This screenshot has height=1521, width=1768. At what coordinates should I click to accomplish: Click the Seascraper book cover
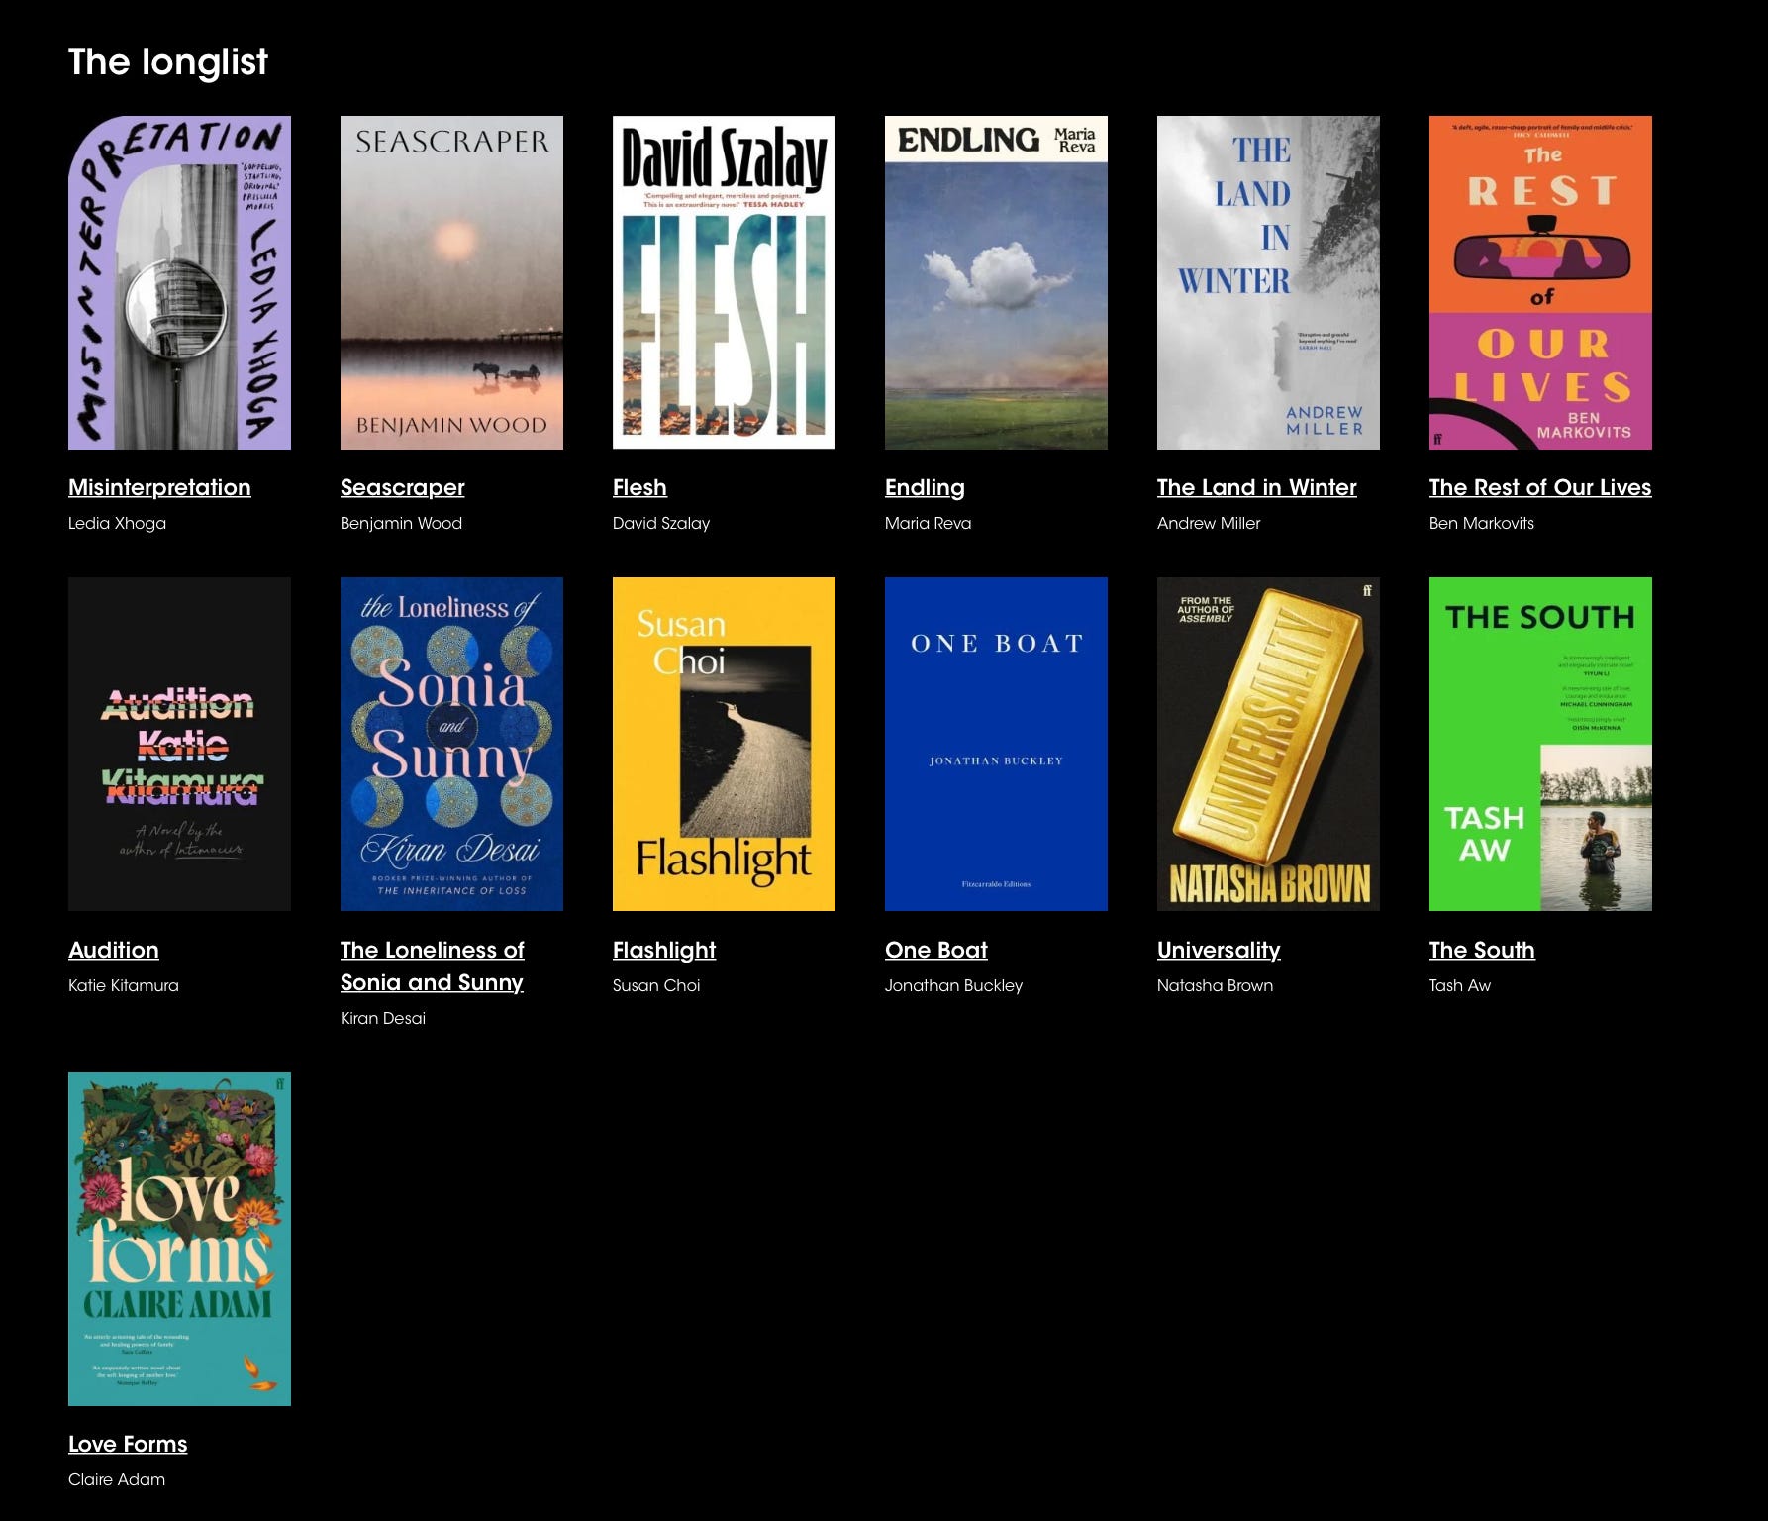point(451,282)
